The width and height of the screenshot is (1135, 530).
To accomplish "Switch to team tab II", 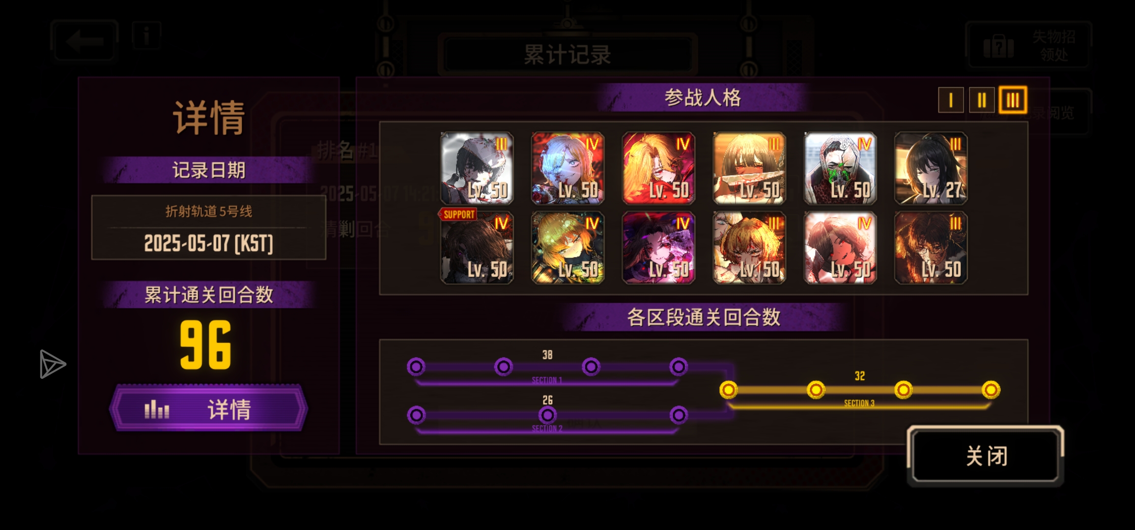I will [982, 100].
